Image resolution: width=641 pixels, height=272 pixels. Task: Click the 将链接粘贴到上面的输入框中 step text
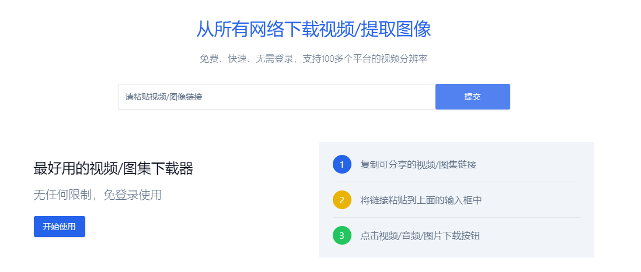pyautogui.click(x=421, y=200)
